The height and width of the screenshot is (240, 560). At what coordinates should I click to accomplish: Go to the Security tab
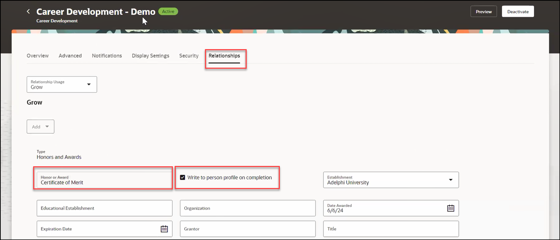[189, 56]
